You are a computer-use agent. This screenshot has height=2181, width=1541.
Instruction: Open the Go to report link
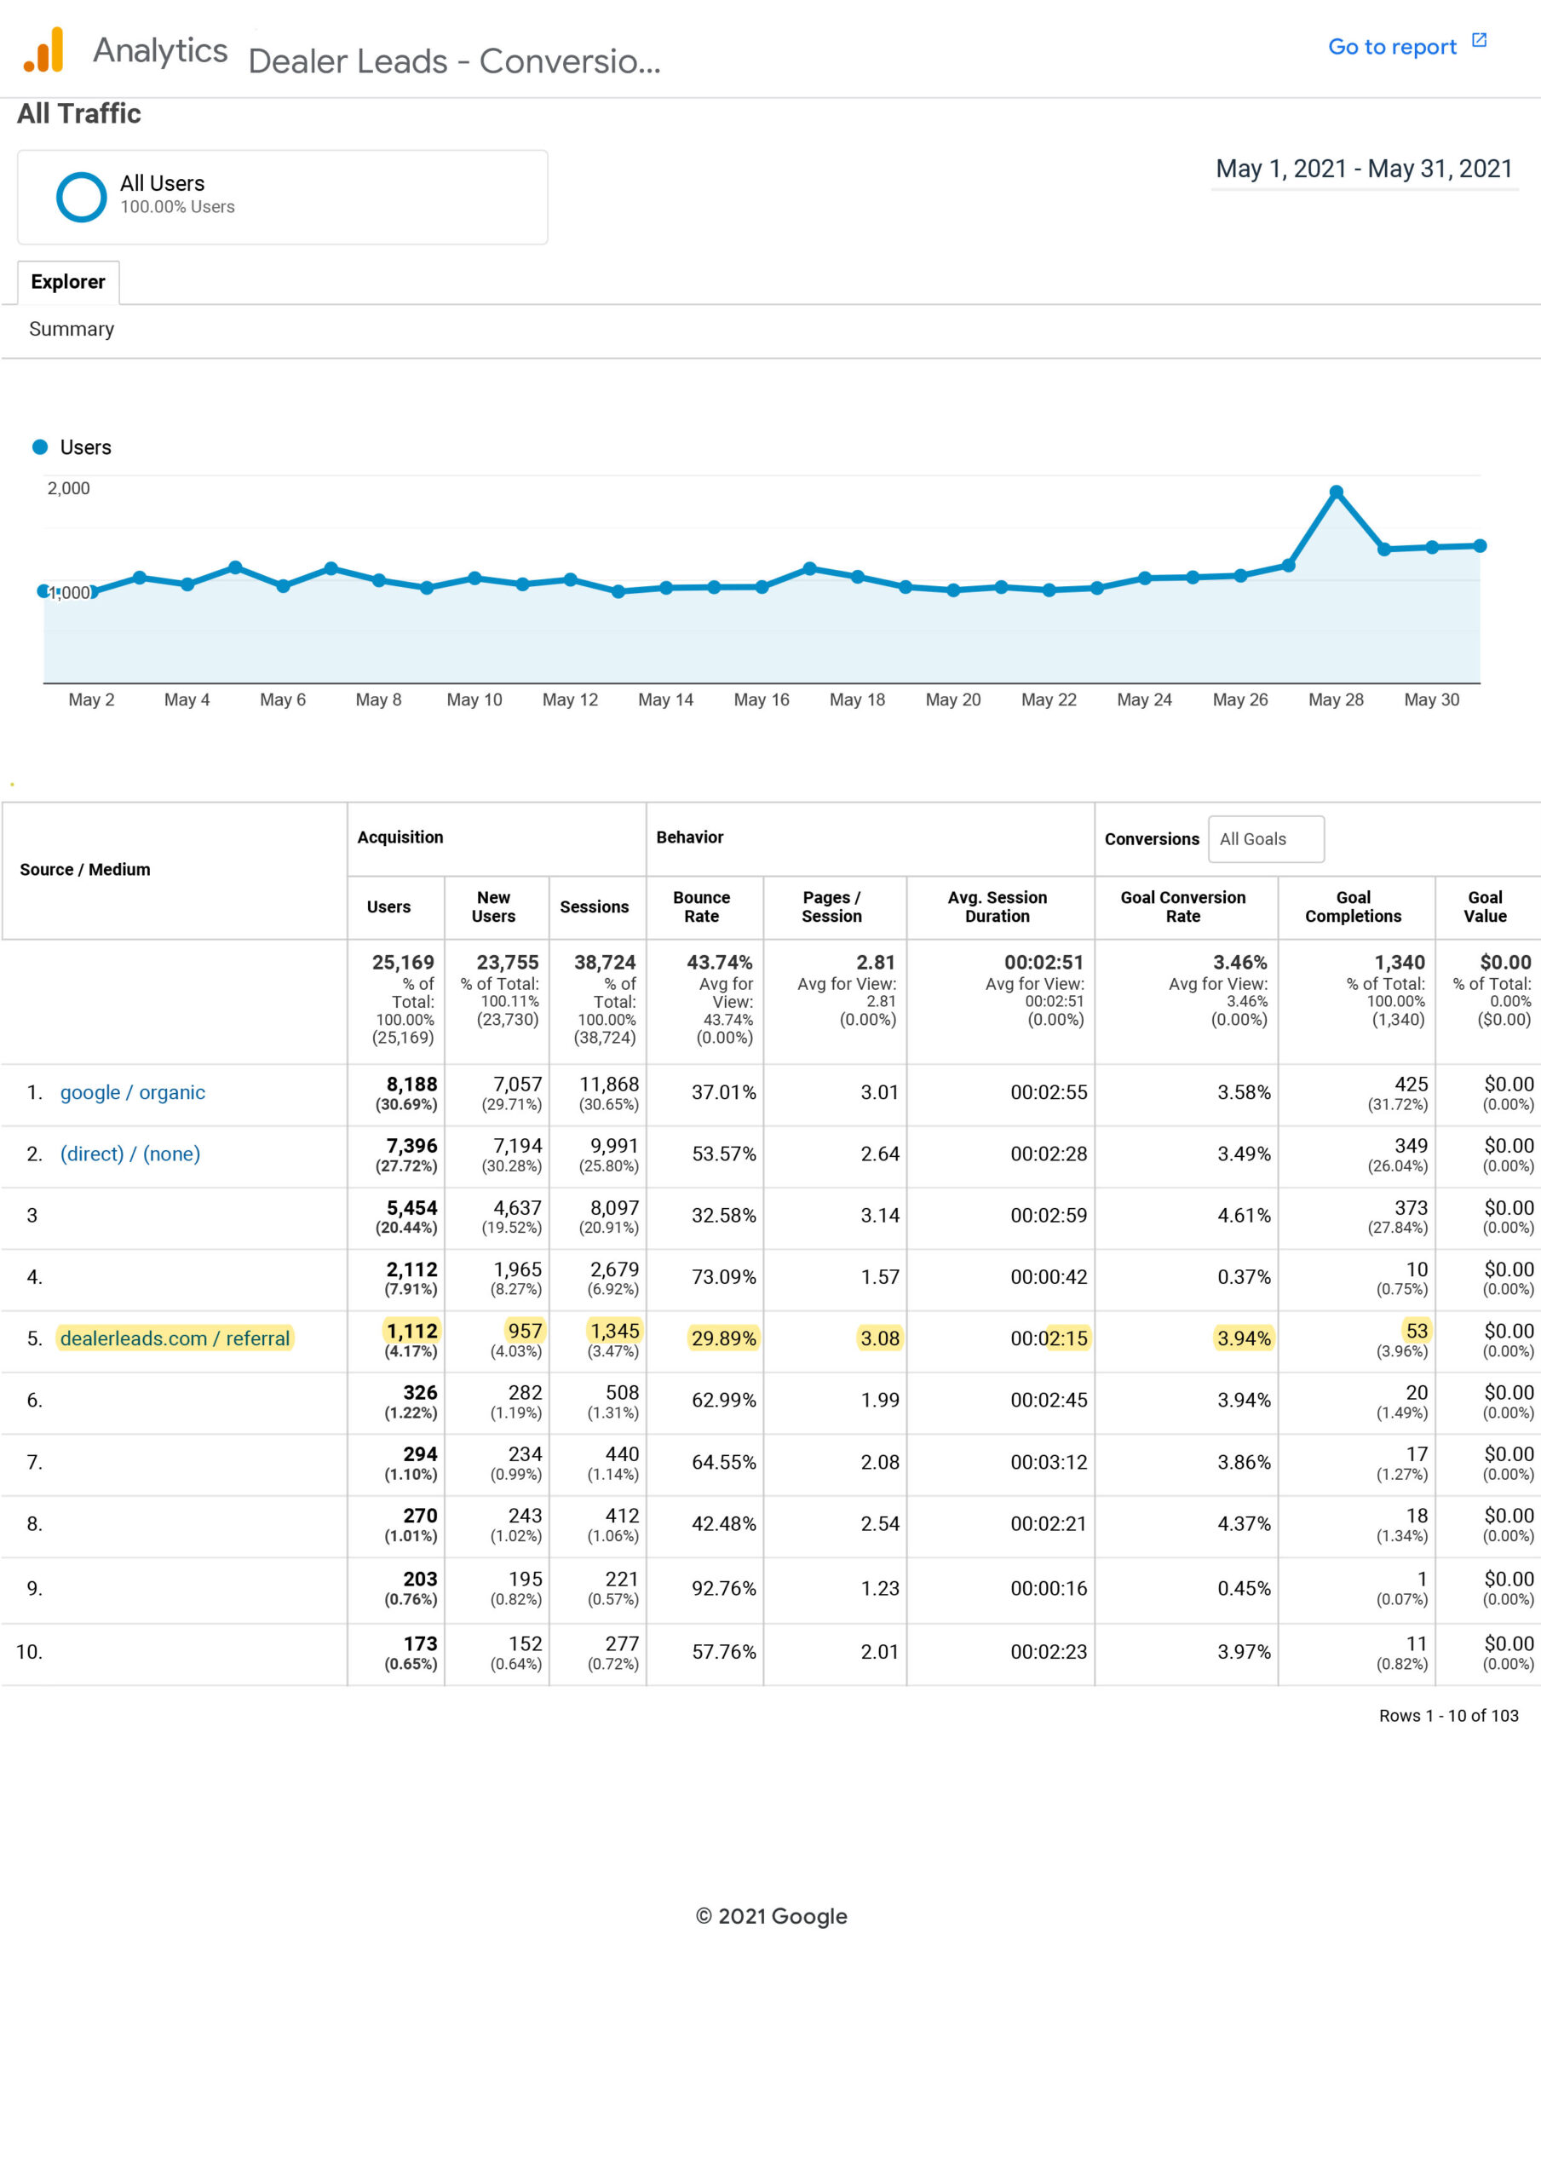[1392, 47]
